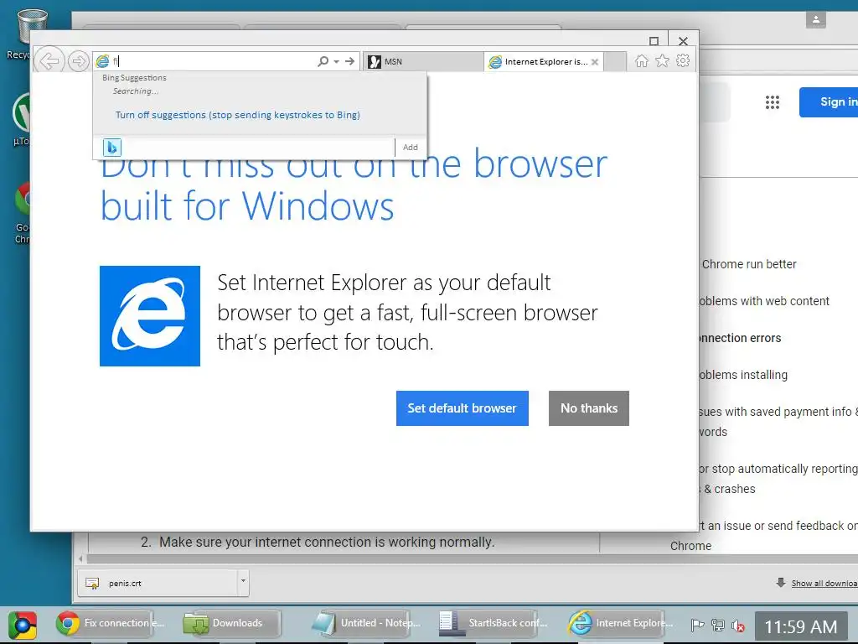Click the 'No thanks' button
The width and height of the screenshot is (858, 644).
(589, 408)
